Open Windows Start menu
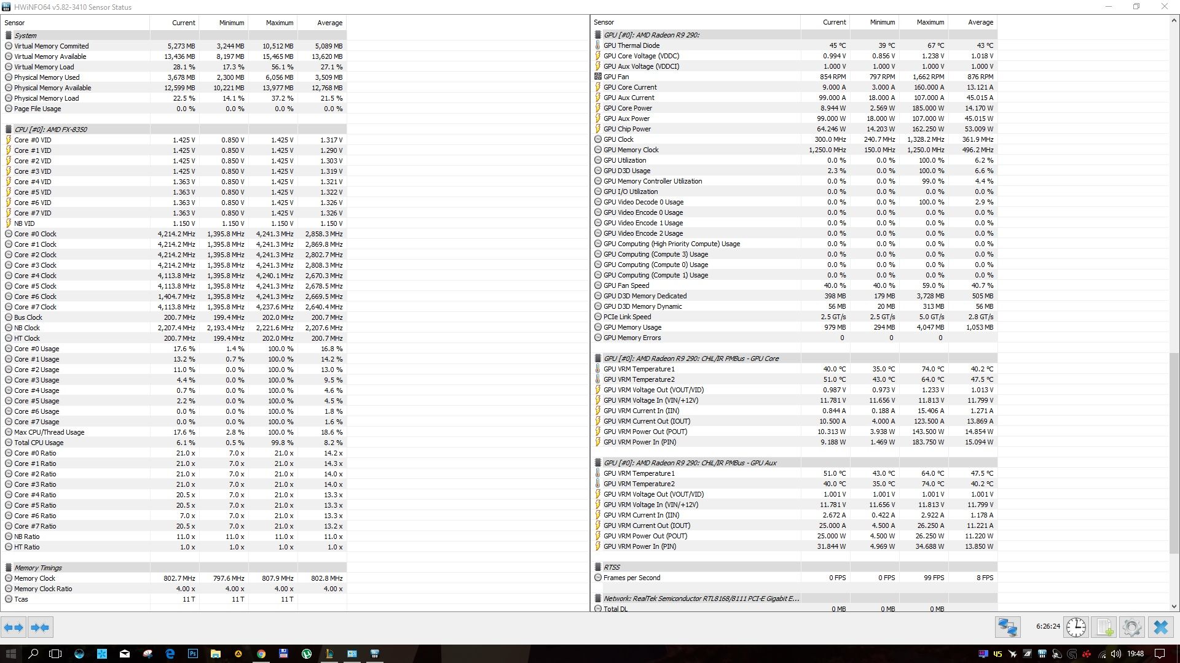 point(10,654)
